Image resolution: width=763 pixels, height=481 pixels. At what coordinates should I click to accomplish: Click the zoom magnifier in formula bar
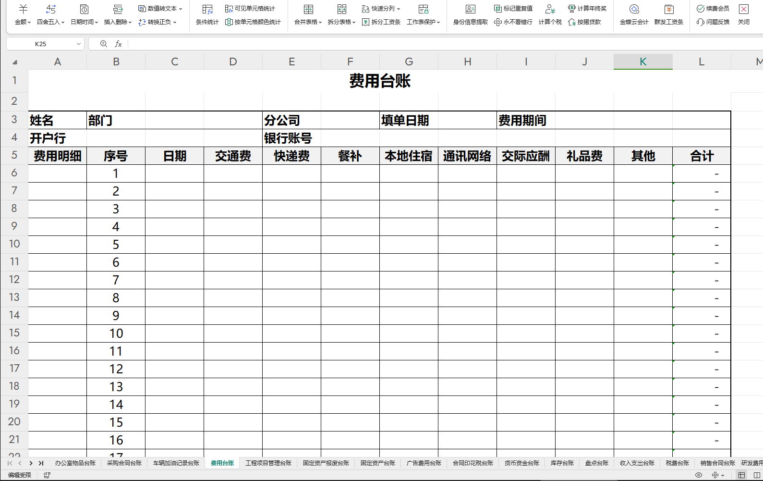(103, 44)
